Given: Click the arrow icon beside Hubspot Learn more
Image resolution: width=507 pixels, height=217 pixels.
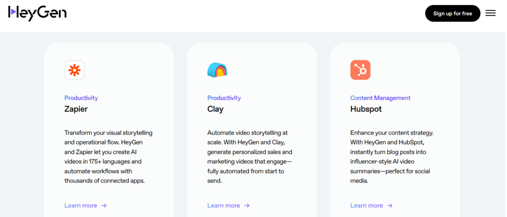Looking at the screenshot, I should [x=390, y=205].
